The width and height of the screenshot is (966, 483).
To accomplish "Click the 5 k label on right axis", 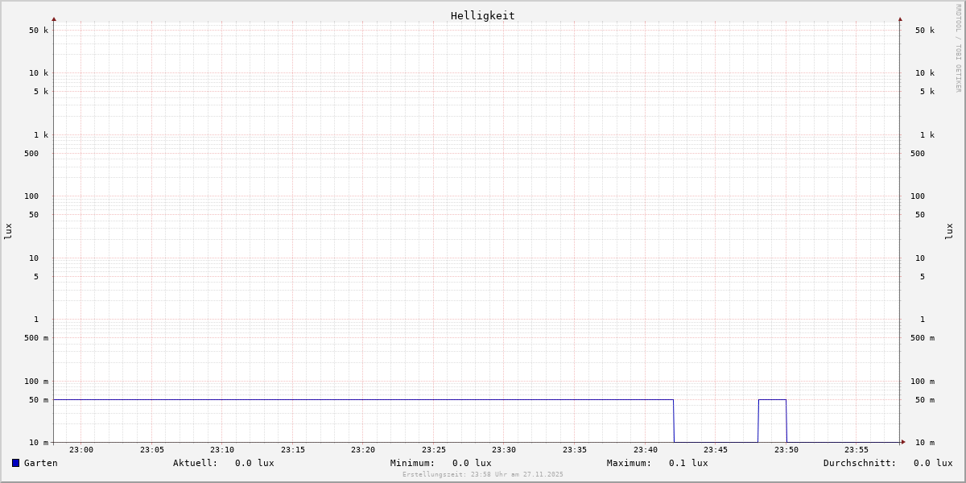I will [x=927, y=92].
